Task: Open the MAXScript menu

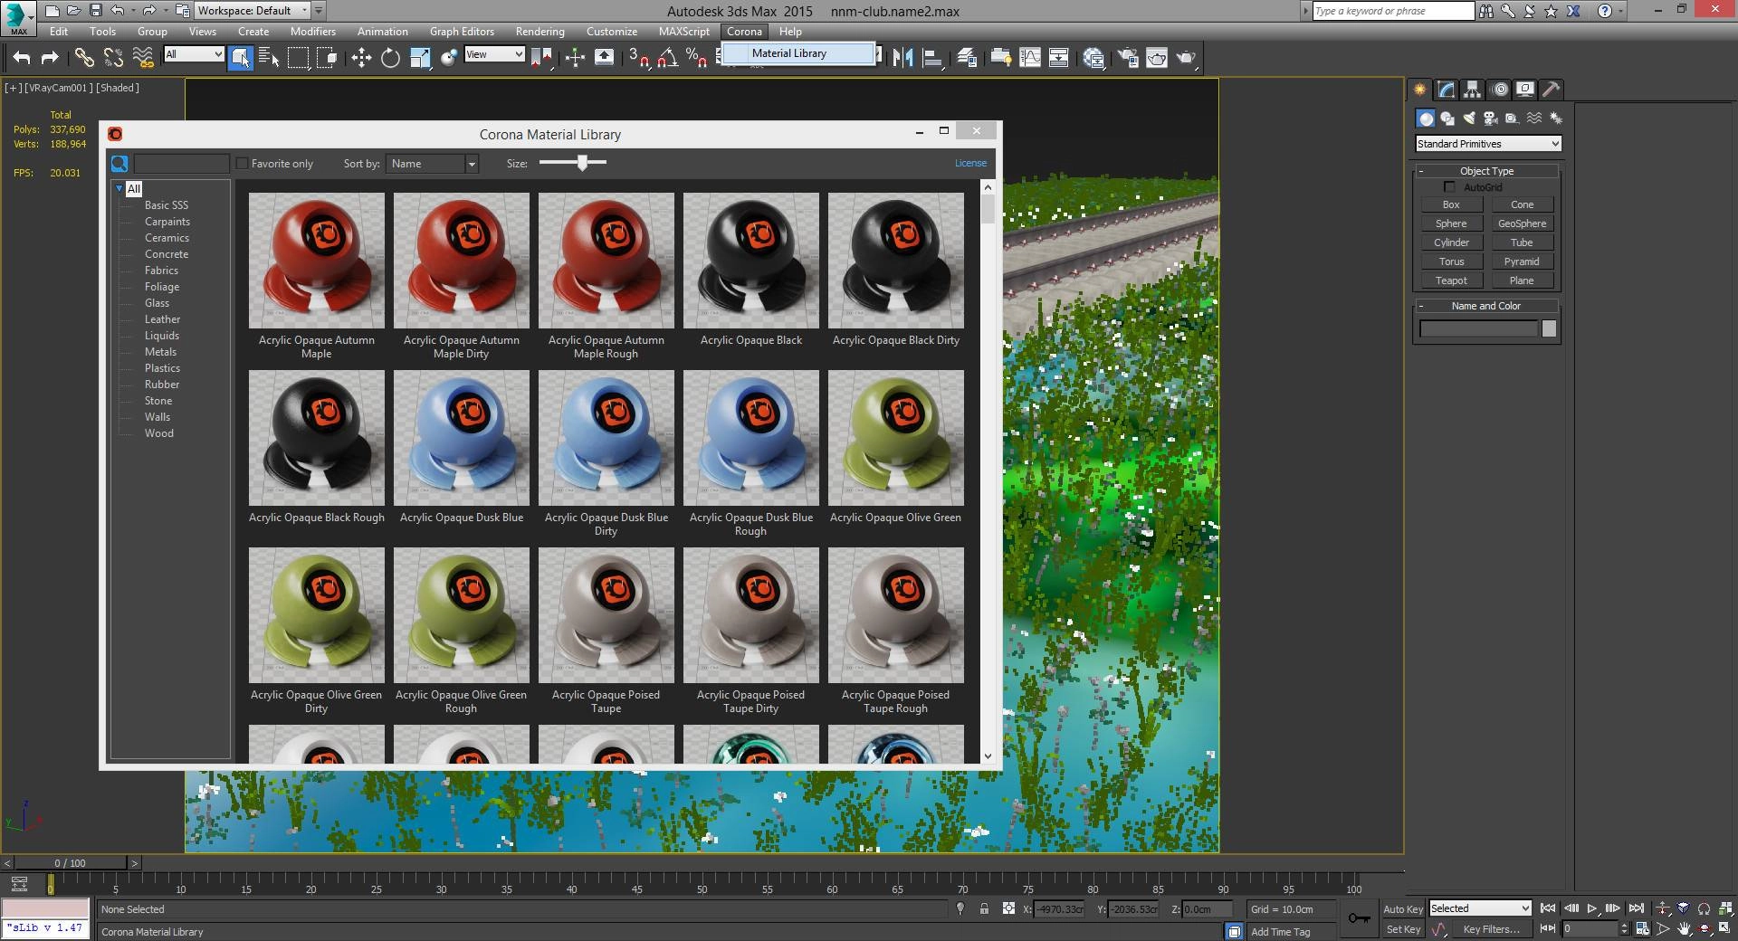Action: 683,32
